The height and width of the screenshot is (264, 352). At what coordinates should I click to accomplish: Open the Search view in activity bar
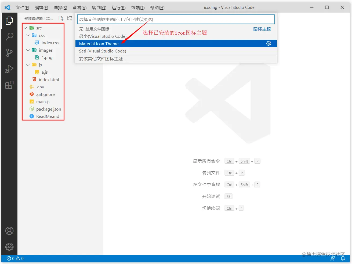point(9,36)
